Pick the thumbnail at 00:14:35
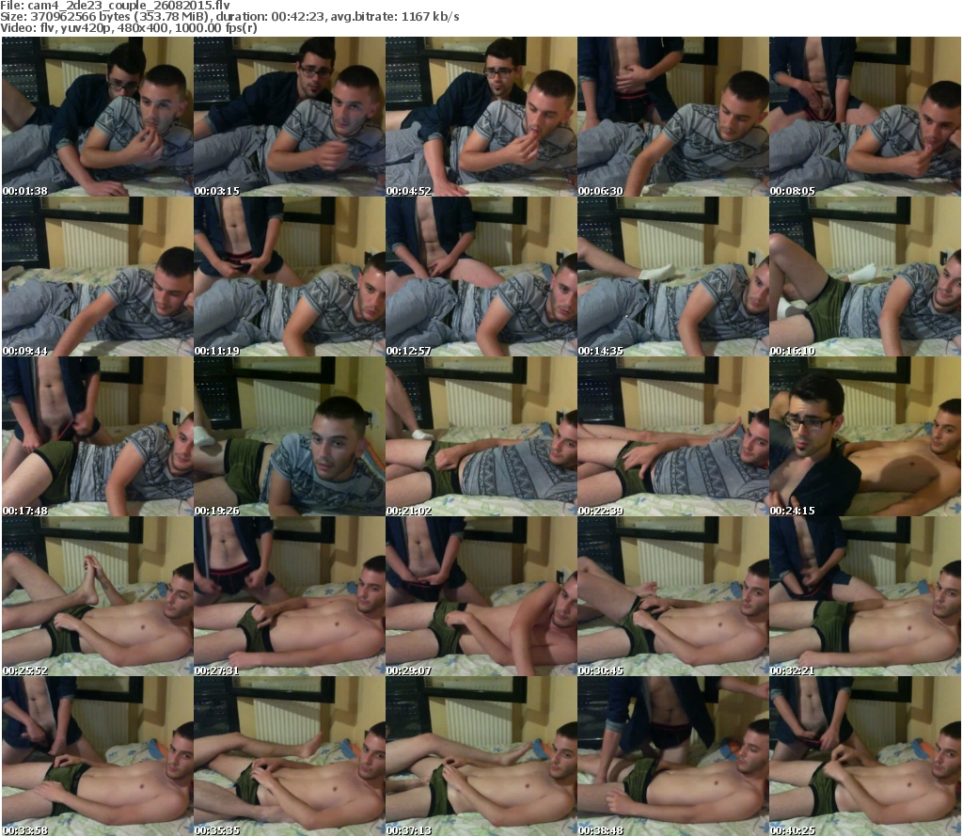The height and width of the screenshot is (836, 963). point(673,276)
